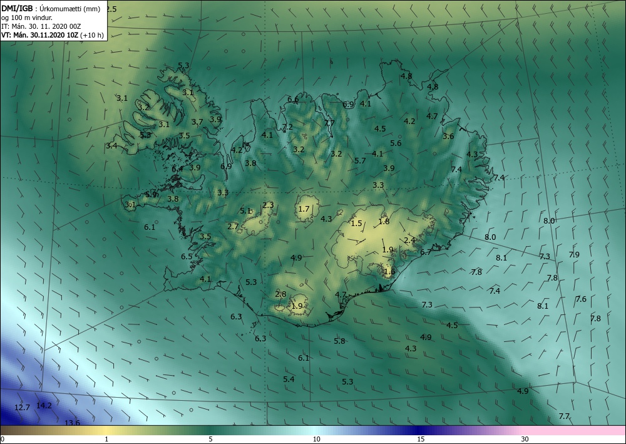
Task: Click the 'og 100 m vindur.' legend line
Action: coord(27,18)
